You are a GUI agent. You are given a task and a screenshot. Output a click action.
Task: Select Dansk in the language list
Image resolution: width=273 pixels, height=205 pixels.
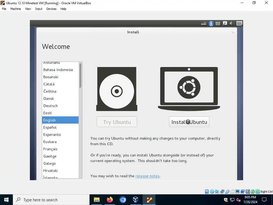(x=60, y=98)
